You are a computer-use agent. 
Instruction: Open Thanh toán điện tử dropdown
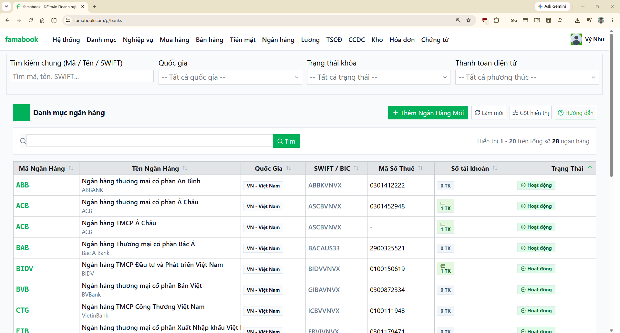[527, 77]
